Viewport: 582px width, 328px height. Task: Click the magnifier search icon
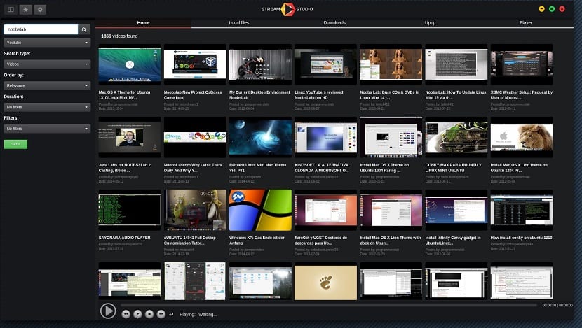pos(84,29)
